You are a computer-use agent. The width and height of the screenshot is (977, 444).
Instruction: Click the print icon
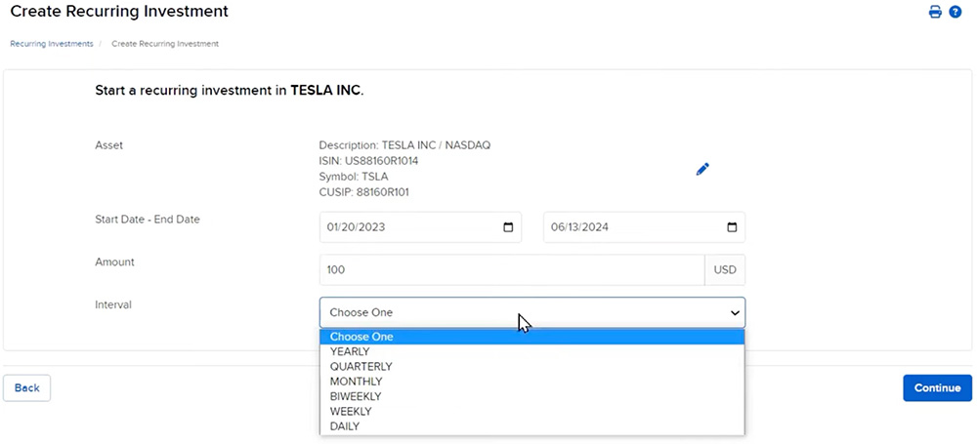[x=935, y=13]
